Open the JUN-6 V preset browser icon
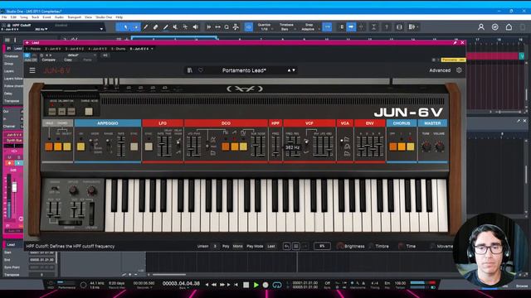Viewport: 531px width, 298px height. 190,70
